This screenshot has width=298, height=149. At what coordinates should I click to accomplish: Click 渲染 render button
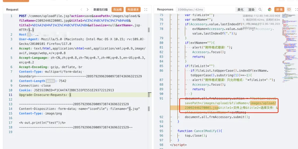click(251, 10)
